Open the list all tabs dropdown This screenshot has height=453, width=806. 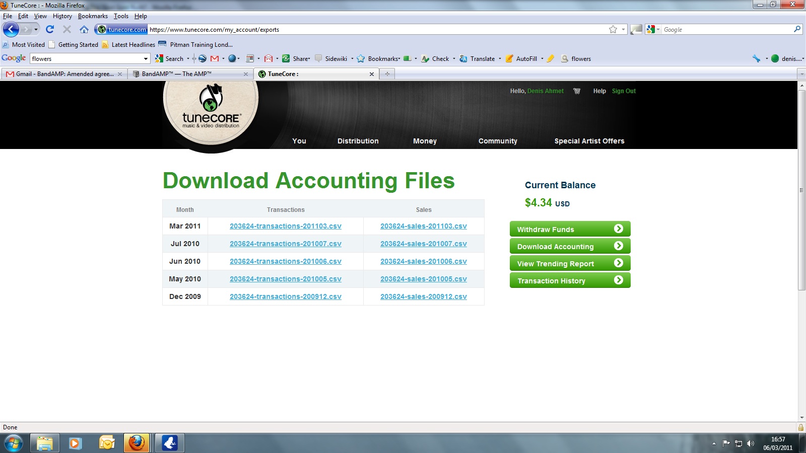point(801,74)
